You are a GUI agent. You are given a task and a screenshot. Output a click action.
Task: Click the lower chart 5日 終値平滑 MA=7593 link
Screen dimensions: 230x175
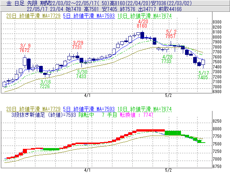(89, 109)
